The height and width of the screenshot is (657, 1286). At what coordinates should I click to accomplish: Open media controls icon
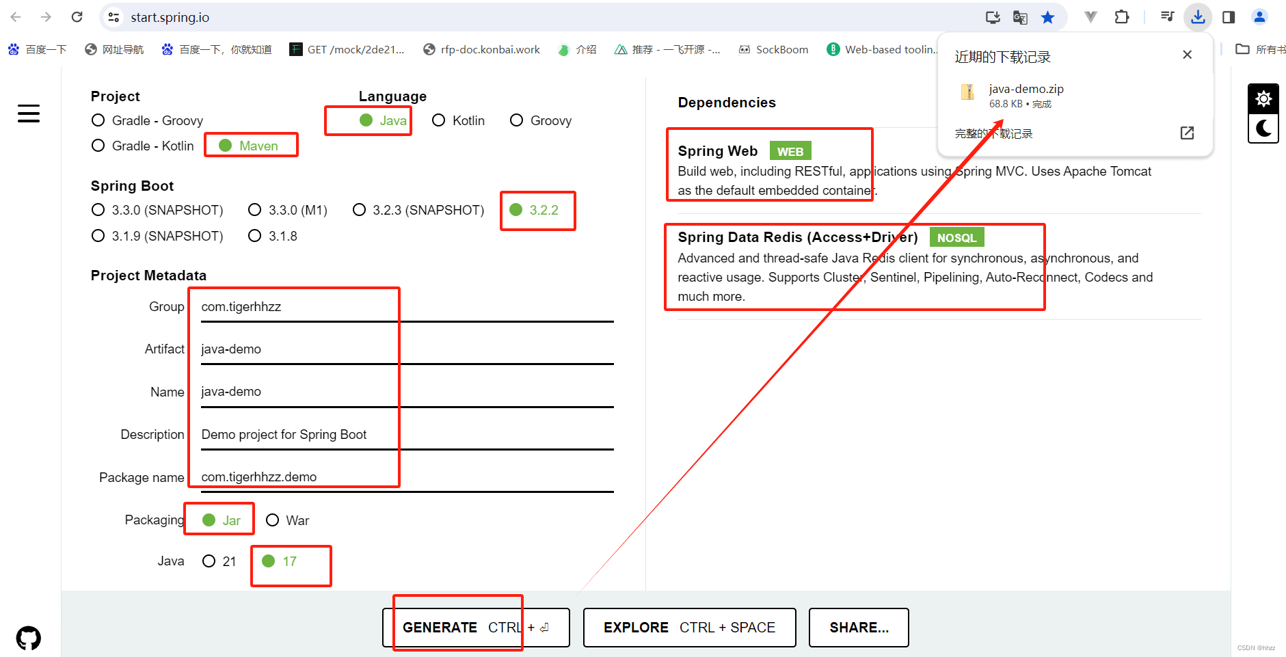point(1167,17)
